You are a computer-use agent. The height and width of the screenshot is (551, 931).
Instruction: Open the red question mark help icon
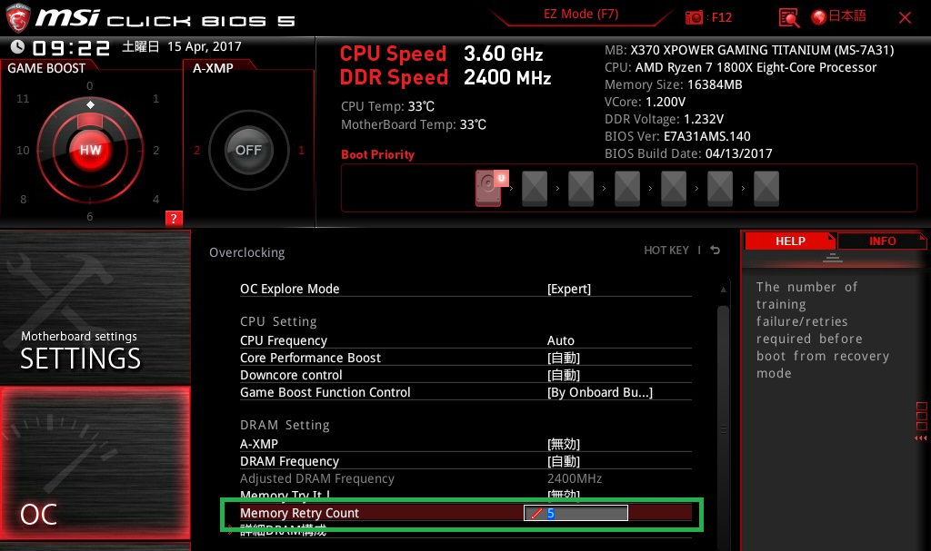coord(174,218)
